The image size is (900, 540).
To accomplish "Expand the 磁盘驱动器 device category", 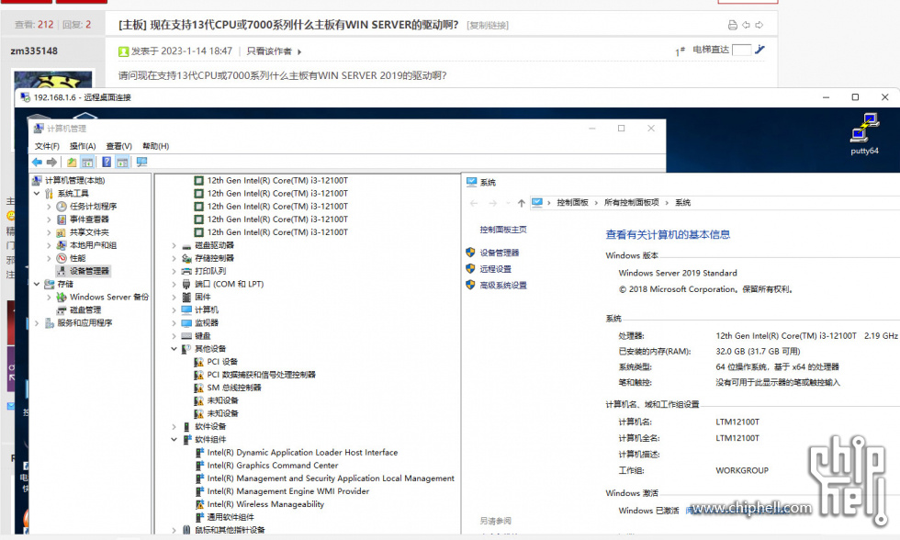I will [174, 245].
